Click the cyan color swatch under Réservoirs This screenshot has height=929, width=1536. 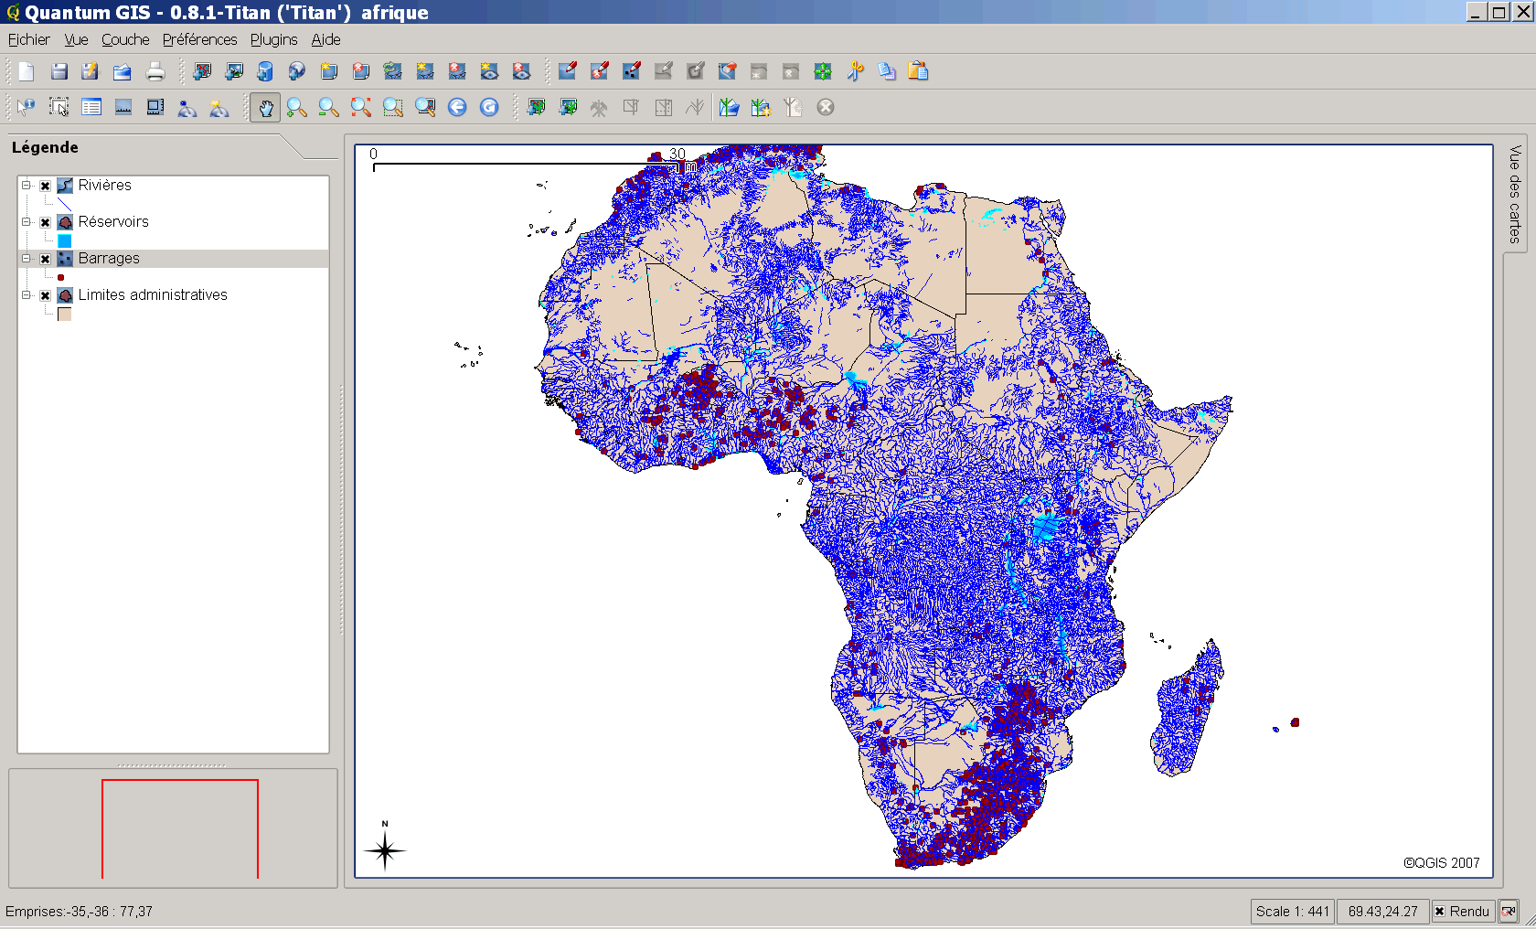(64, 240)
